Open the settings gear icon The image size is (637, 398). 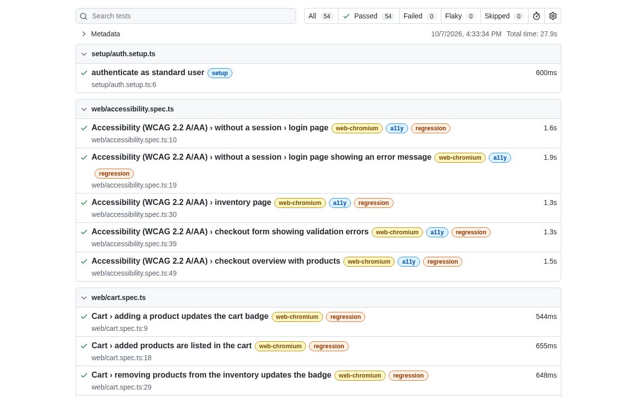point(553,16)
